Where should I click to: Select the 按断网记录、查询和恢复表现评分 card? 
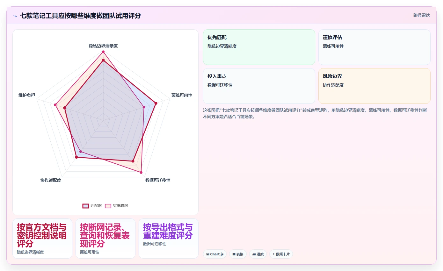(105, 239)
